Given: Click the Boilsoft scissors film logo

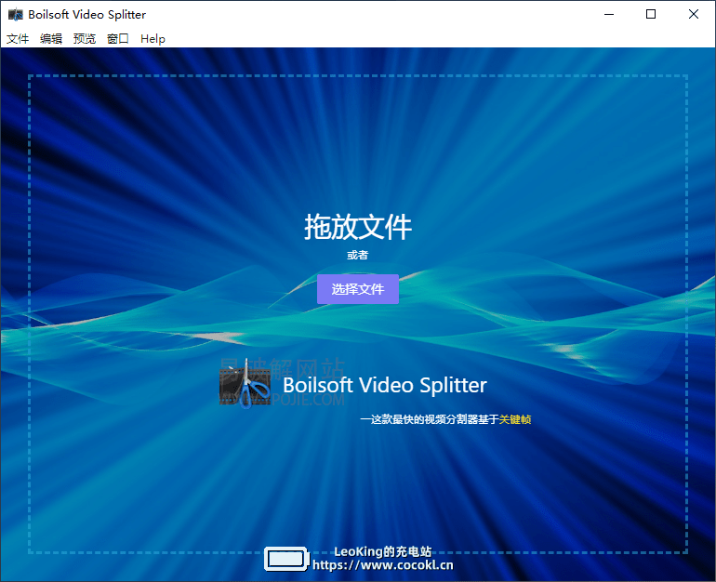Looking at the screenshot, I should pos(245,383).
